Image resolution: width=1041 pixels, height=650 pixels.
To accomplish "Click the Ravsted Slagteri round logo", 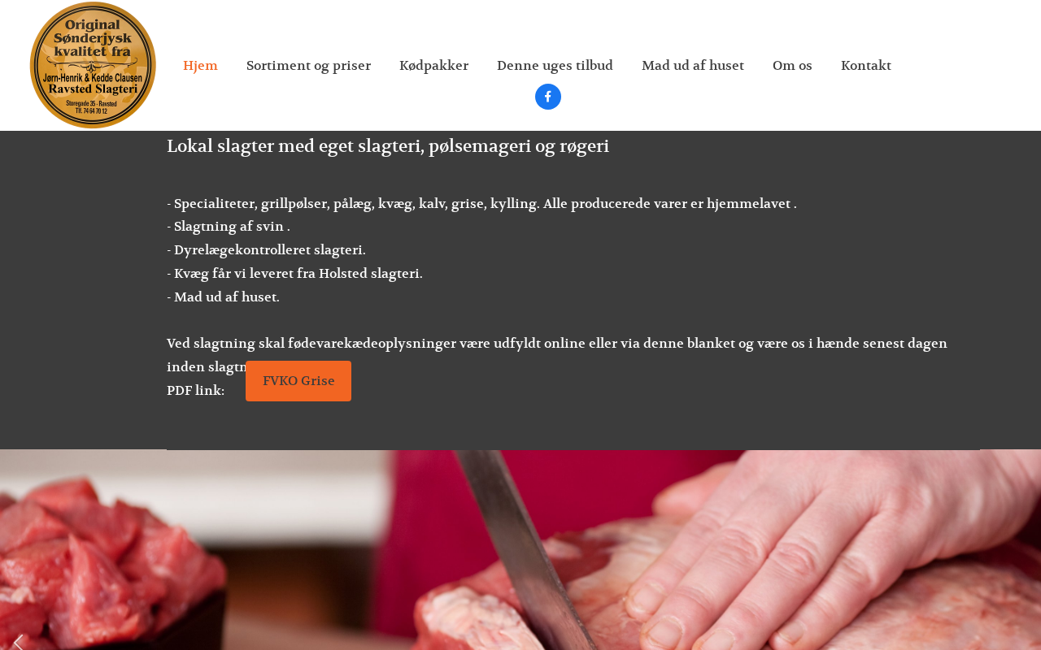I will (93, 65).
